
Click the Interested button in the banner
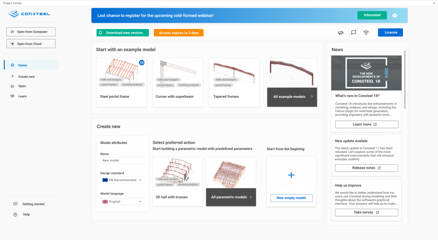[x=372, y=15]
